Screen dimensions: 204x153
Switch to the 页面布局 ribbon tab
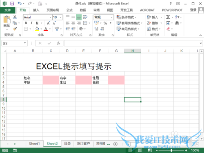click(x=53, y=10)
